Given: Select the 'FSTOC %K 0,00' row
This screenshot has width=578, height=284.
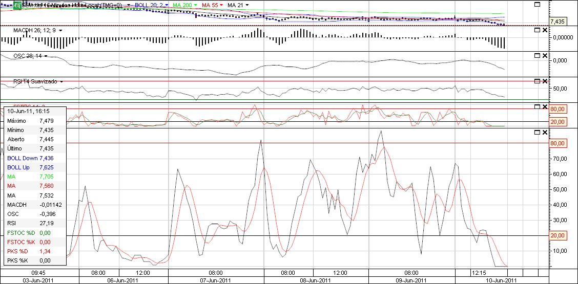Looking at the screenshot, I should click(x=35, y=242).
